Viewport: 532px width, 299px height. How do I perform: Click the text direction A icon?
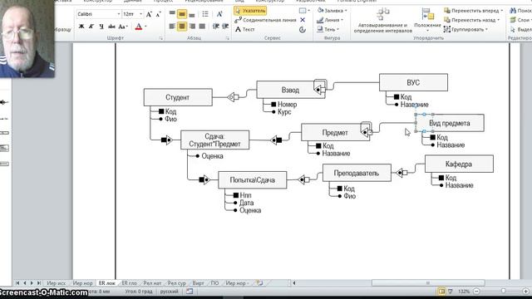(x=219, y=14)
